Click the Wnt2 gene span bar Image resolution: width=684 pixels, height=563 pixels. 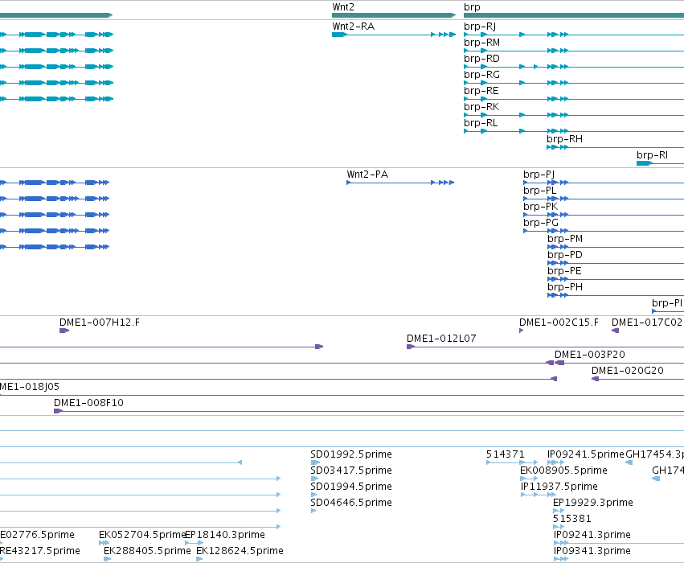[394, 15]
